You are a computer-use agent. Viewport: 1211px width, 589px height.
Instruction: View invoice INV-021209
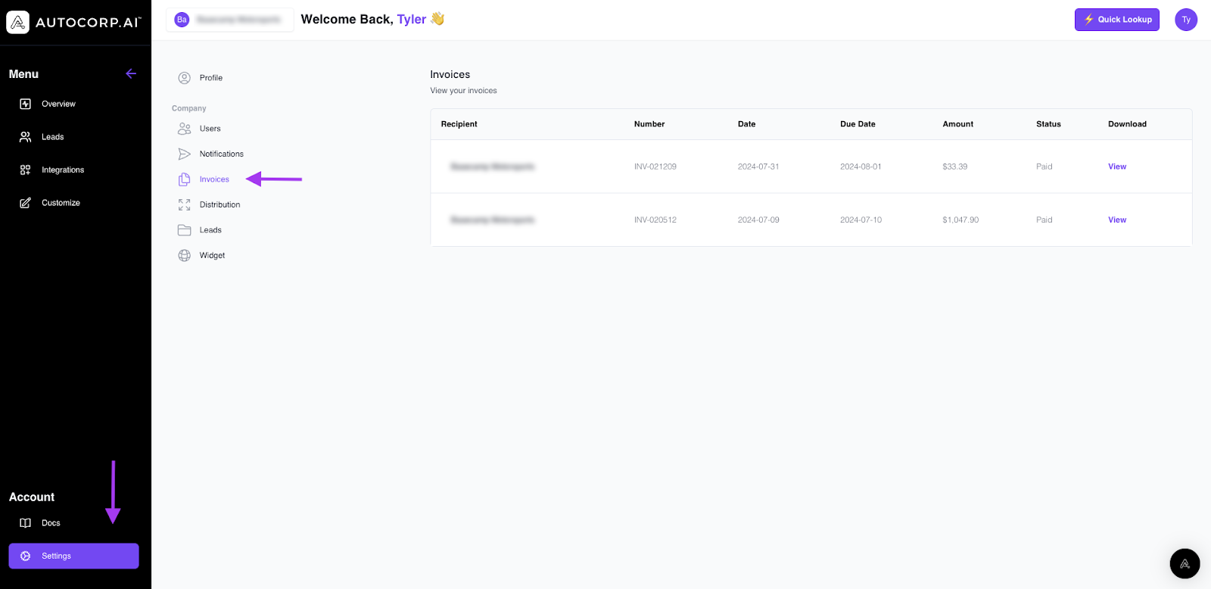[x=1116, y=167]
